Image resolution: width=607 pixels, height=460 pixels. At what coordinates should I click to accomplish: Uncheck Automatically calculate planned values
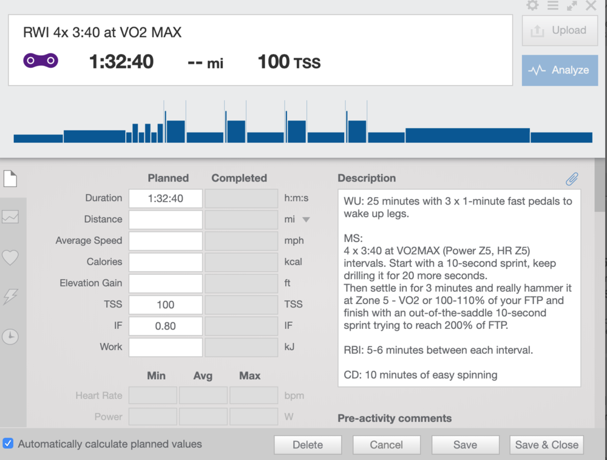8,444
